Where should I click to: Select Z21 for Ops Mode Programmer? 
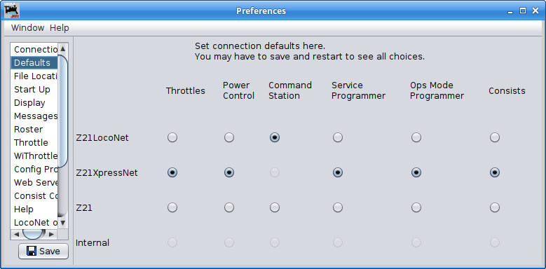[416, 208]
